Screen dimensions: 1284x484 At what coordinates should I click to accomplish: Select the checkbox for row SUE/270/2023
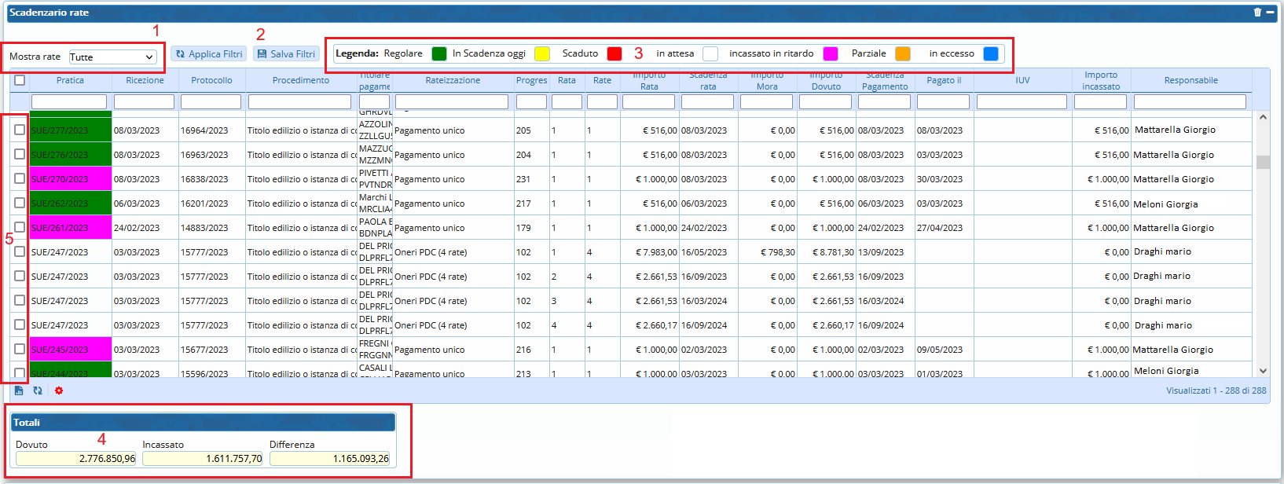(x=20, y=178)
